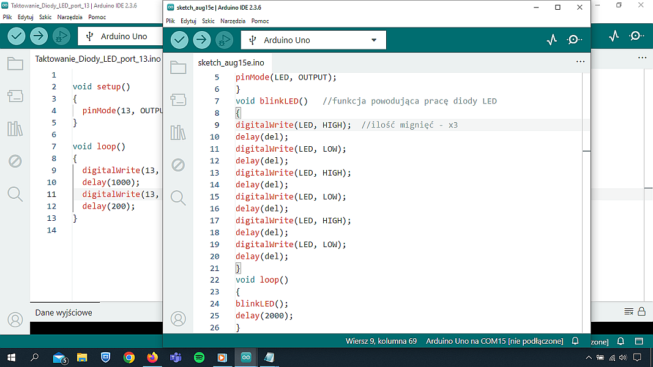Image resolution: width=653 pixels, height=367 pixels.
Task: Expand board selector dropdown in sketch_aug15e window
Action: click(374, 40)
